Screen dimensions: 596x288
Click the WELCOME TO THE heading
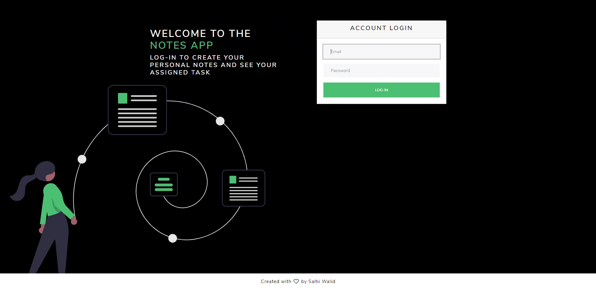tap(200, 33)
